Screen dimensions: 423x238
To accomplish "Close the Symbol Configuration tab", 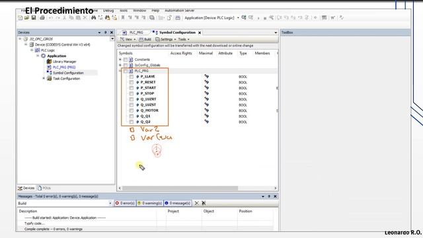I will tap(200, 32).
